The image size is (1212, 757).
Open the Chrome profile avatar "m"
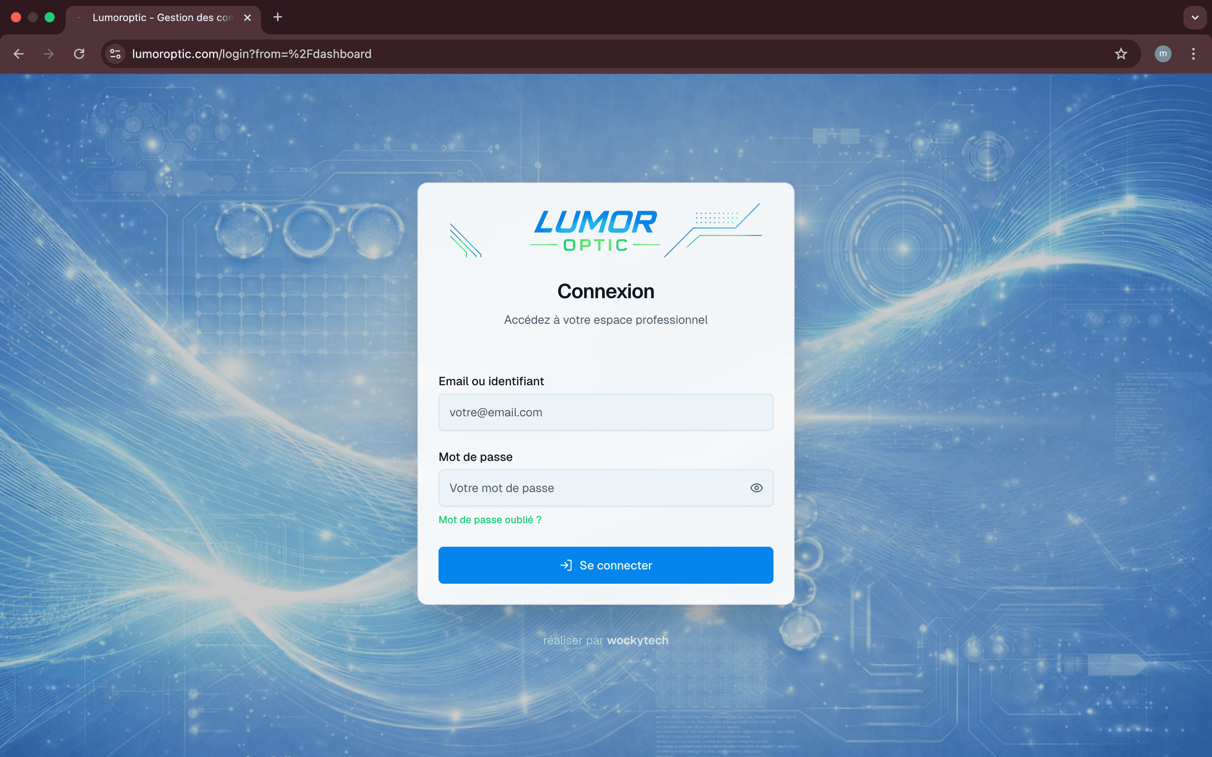[1163, 53]
